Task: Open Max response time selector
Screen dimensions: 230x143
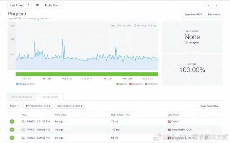Action: click(70, 106)
